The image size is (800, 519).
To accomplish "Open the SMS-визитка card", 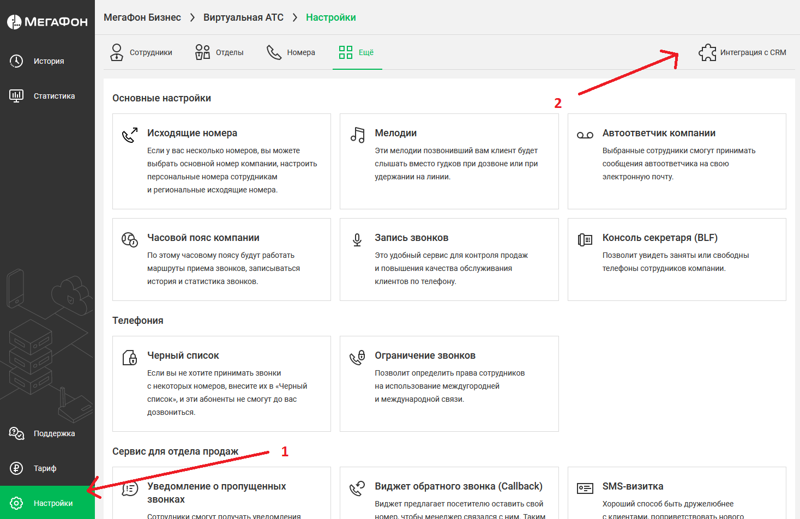I will (x=677, y=493).
